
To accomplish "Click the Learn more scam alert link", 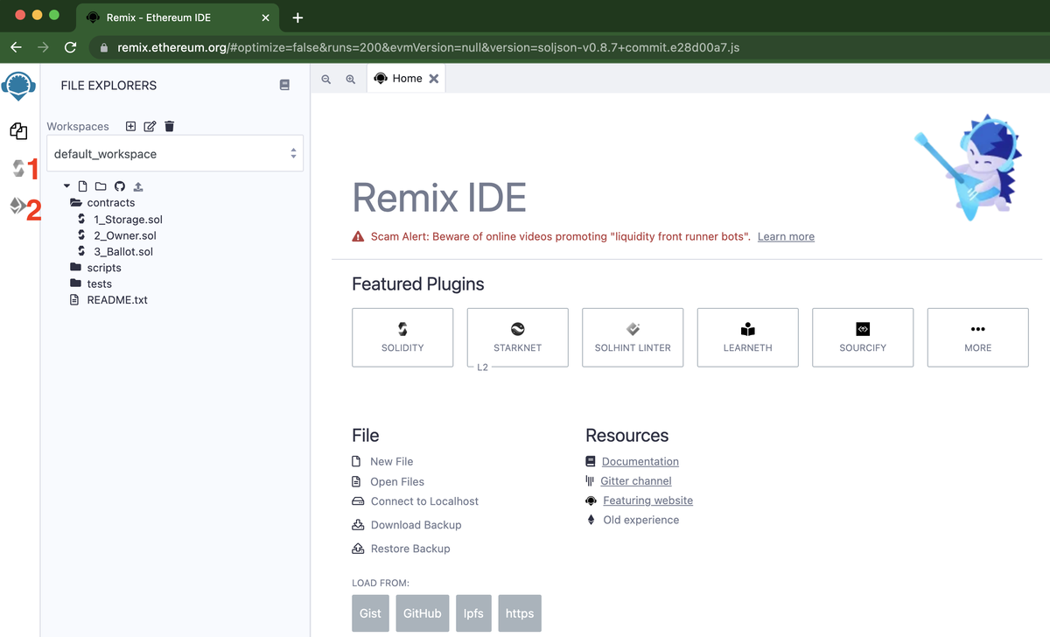I will coord(785,236).
